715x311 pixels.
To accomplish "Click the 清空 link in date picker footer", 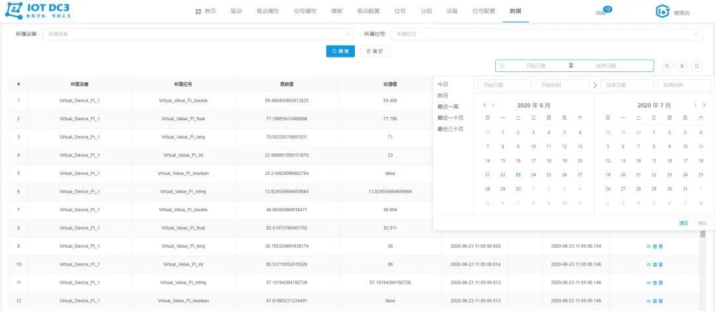I will coord(683,223).
